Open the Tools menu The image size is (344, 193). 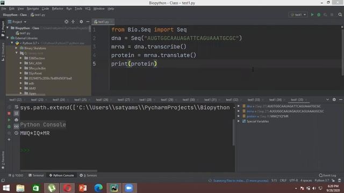[78, 9]
